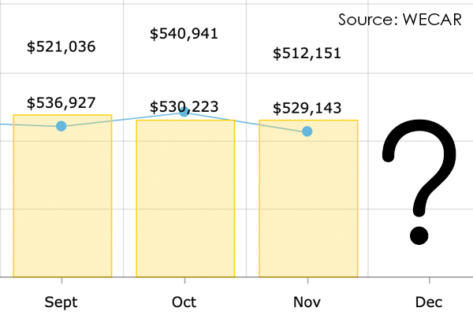
Task: Click the $529,143 bar value label
Action: (x=307, y=108)
